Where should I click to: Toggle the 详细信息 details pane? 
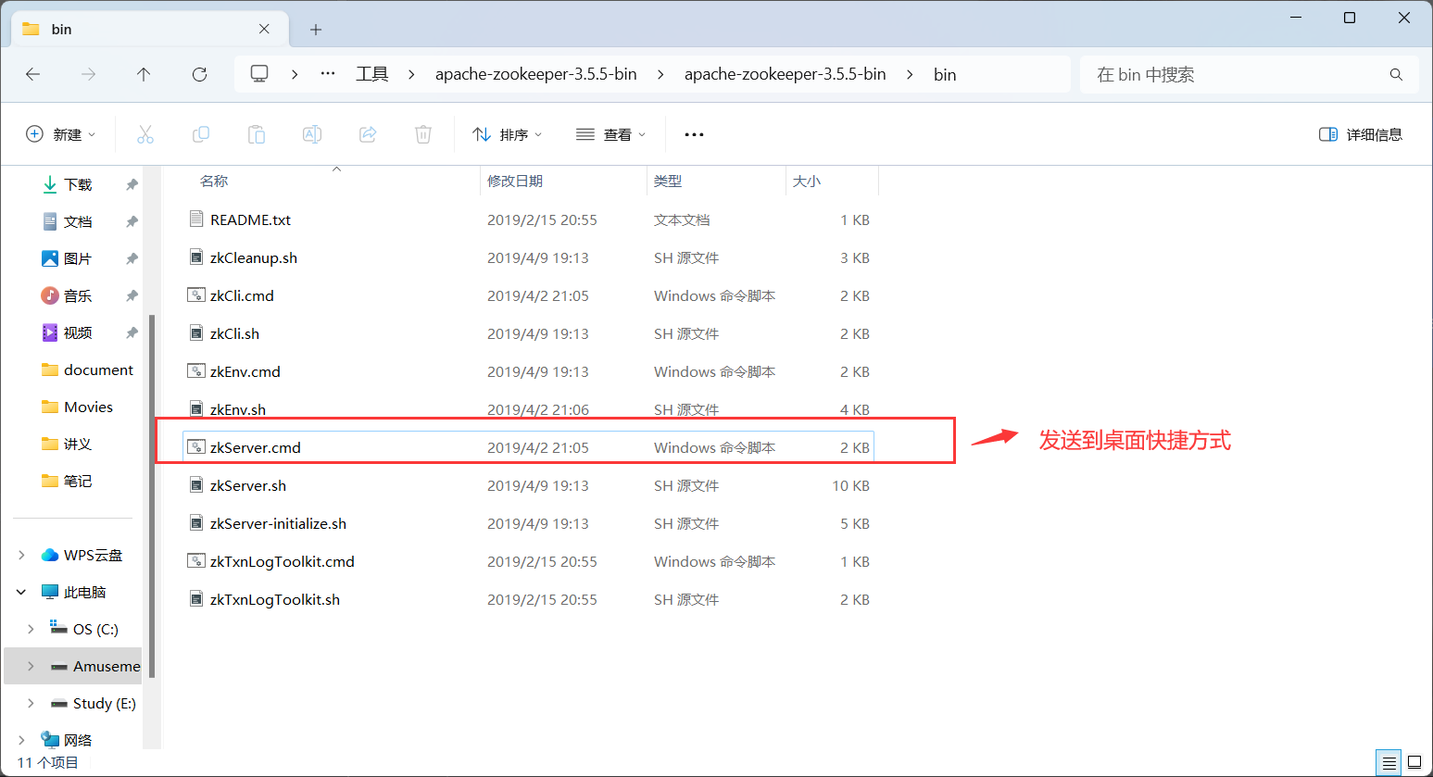[x=1360, y=134]
